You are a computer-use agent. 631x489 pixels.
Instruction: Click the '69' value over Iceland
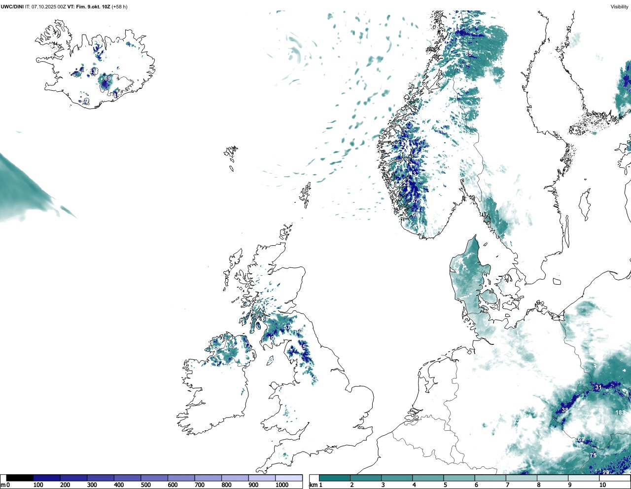click(x=107, y=78)
